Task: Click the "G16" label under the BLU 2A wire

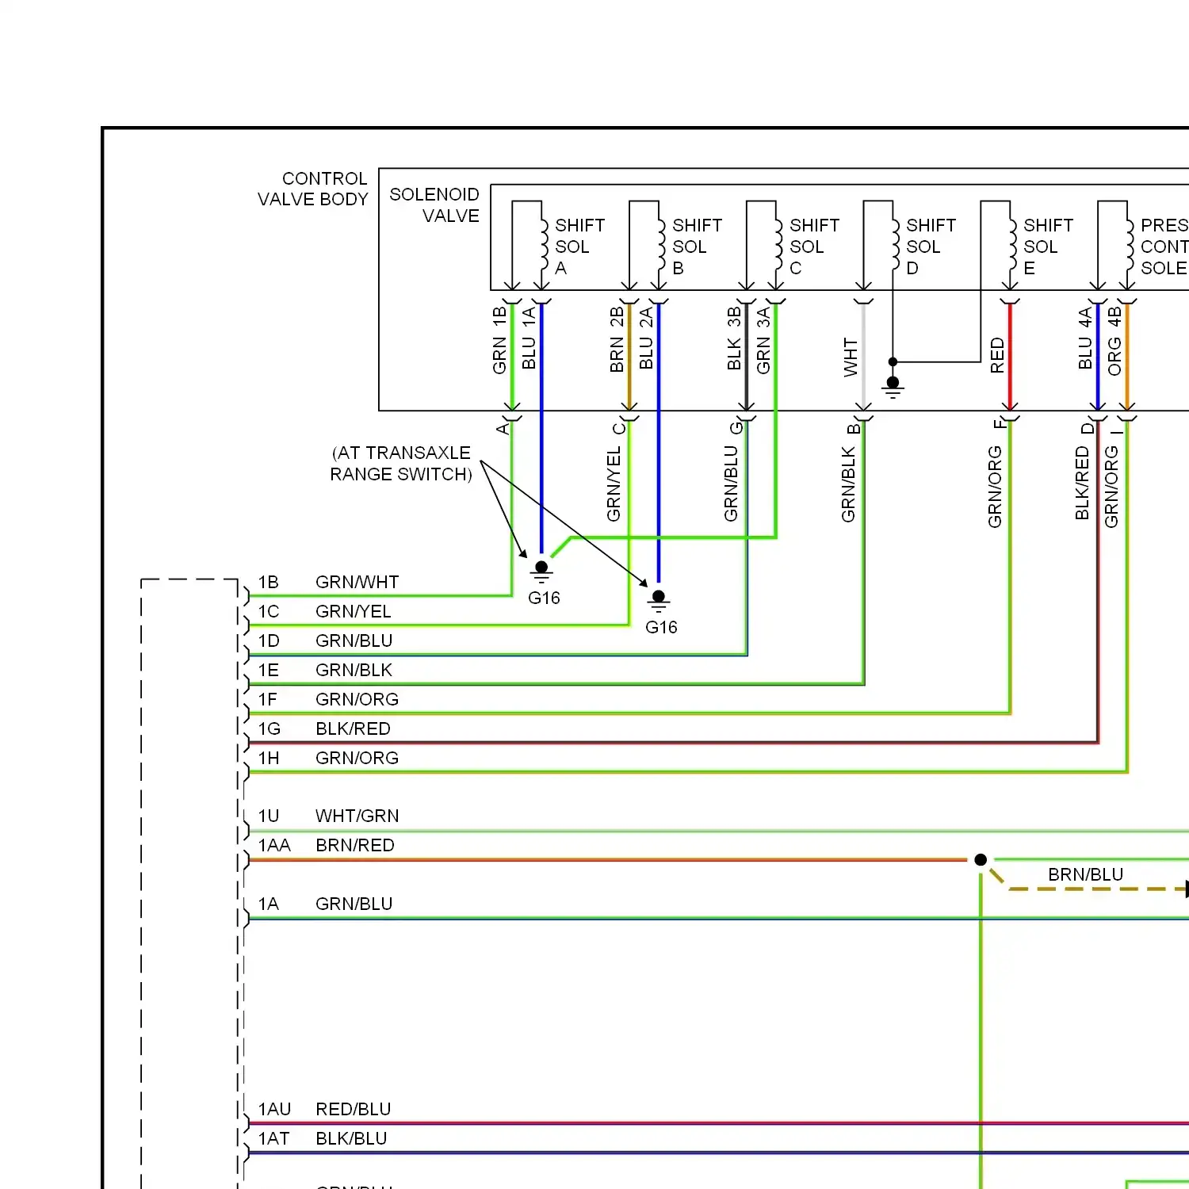Action: pos(661,628)
